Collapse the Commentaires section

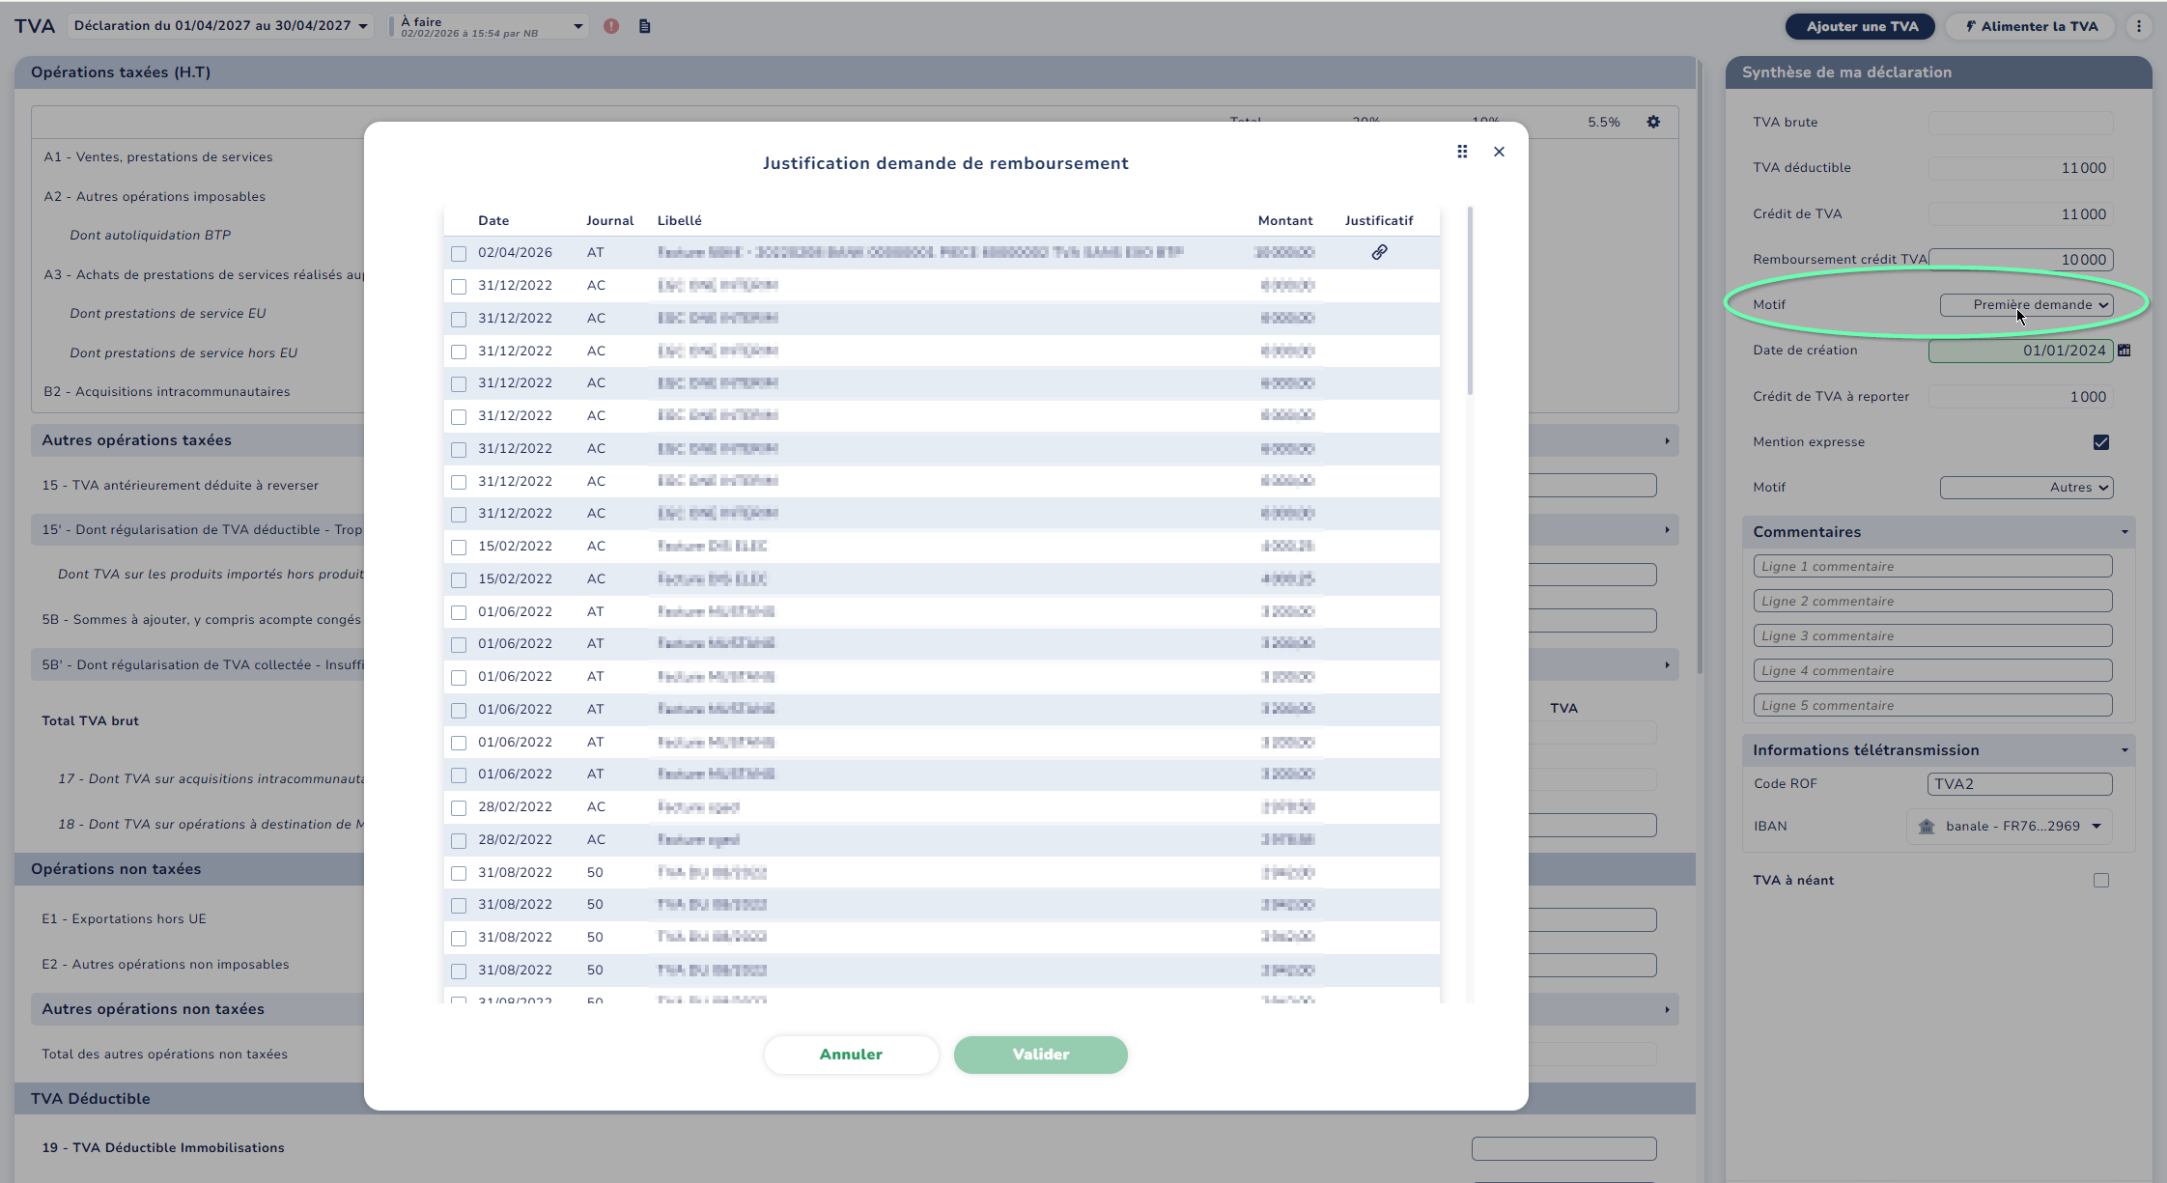[x=2124, y=532]
